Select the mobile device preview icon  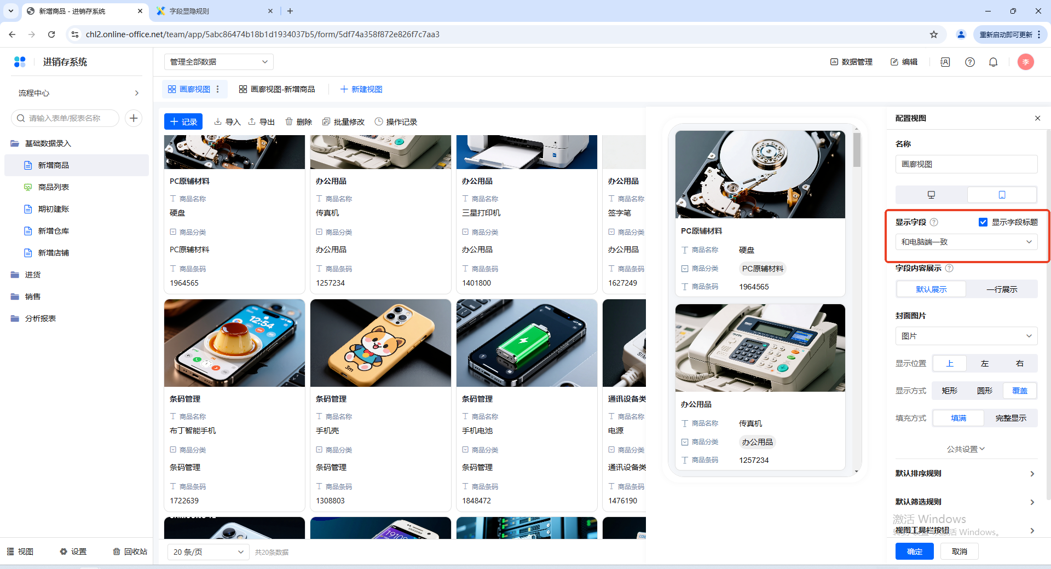point(1002,195)
